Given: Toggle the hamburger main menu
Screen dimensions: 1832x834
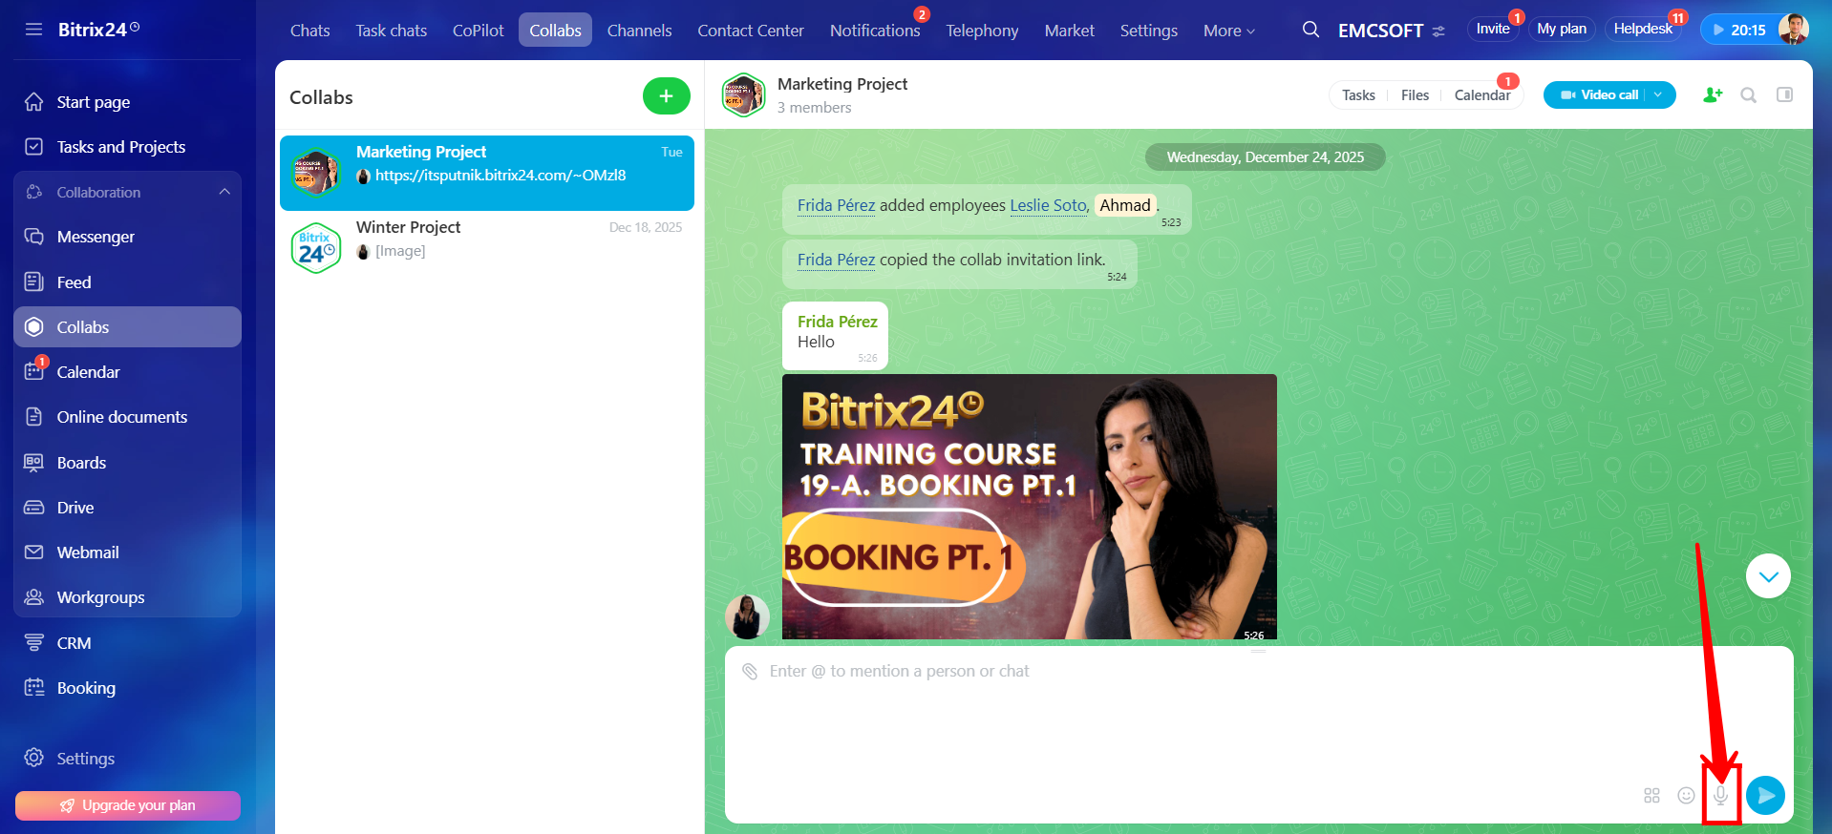Looking at the screenshot, I should tap(33, 30).
